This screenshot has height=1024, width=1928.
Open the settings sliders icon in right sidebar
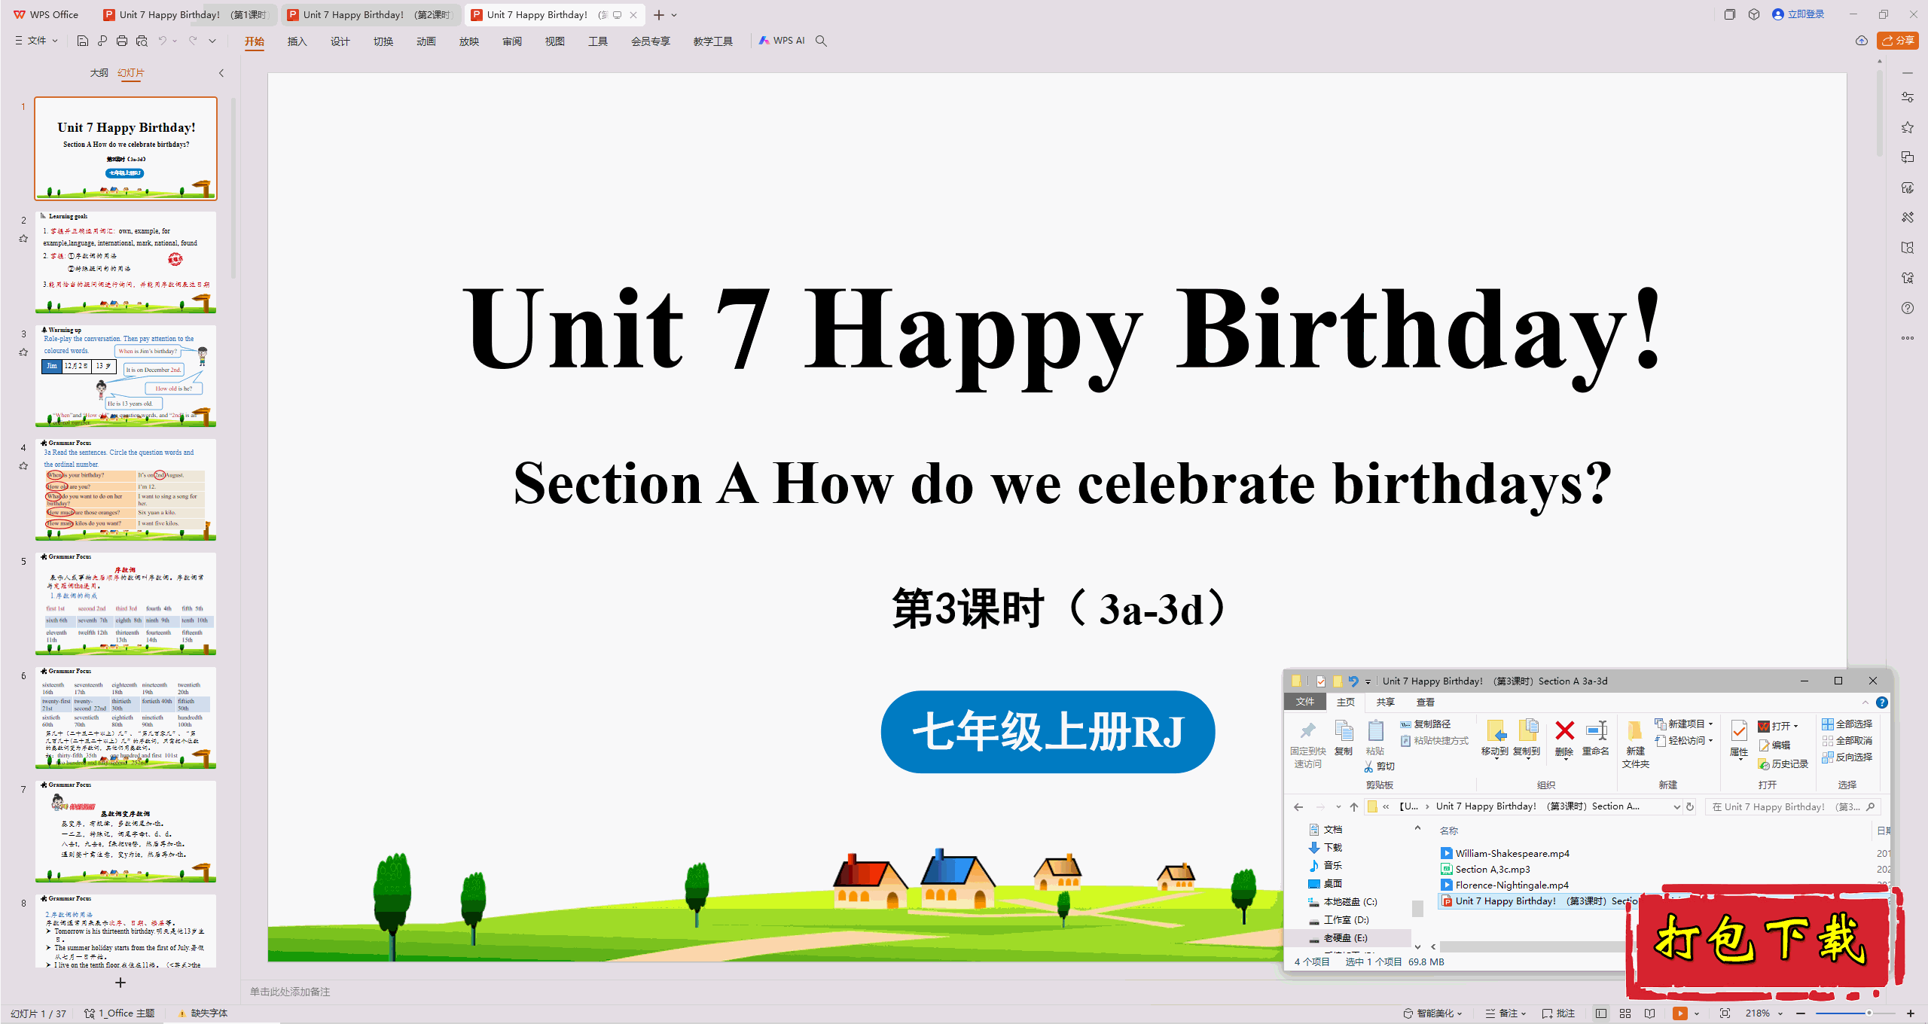tap(1908, 97)
